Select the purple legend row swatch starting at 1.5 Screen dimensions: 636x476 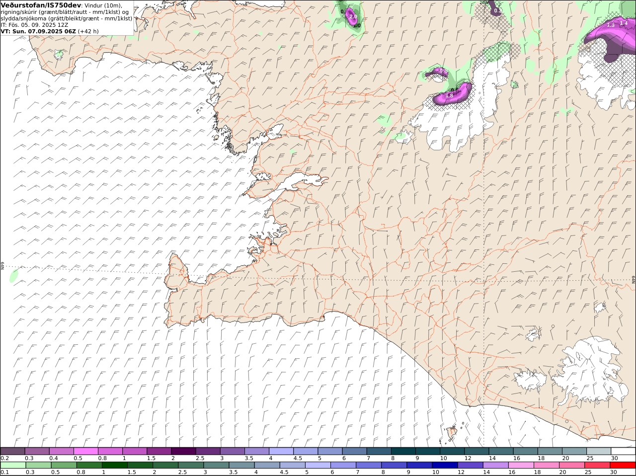point(159,451)
